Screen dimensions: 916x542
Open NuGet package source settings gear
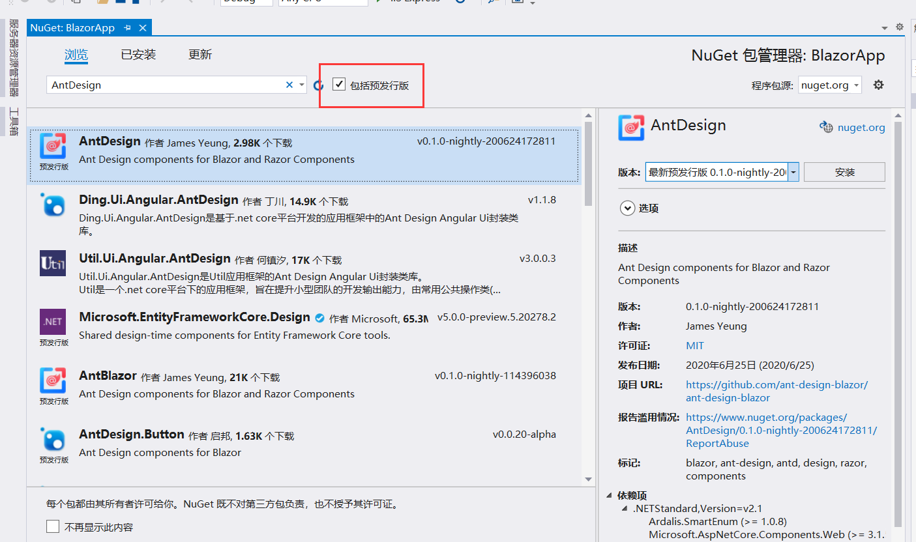[878, 85]
